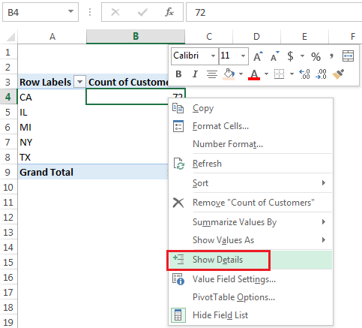This screenshot has width=362, height=328.
Task: Expand the Fill Color dropdown arrow
Action: [x=241, y=74]
